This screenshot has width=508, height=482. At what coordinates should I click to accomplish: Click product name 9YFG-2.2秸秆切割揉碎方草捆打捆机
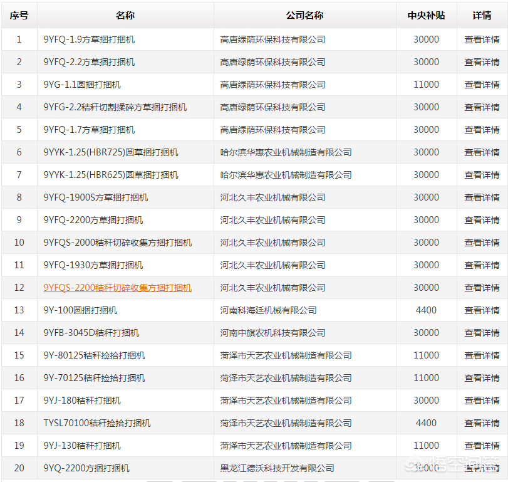click(x=115, y=107)
